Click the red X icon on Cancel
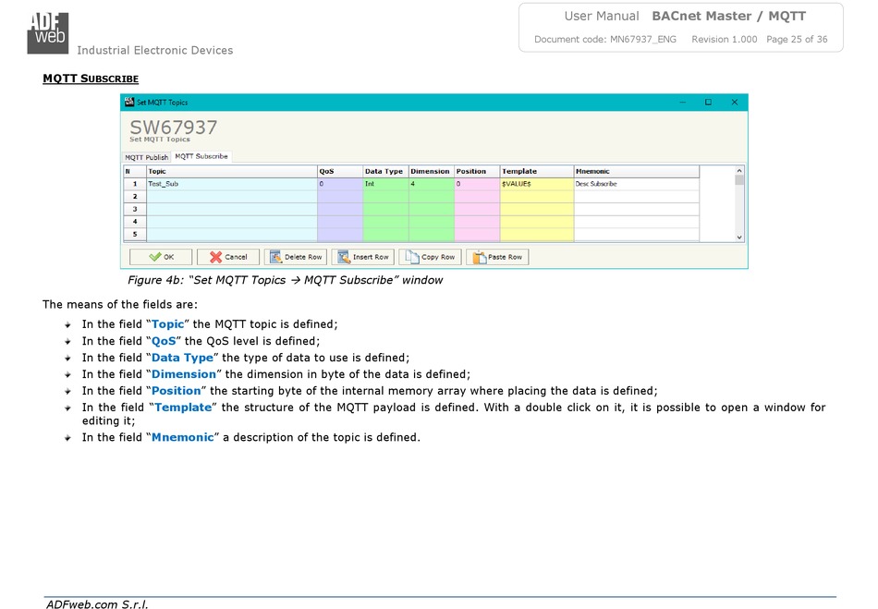This screenshot has width=878, height=609. coord(215,257)
